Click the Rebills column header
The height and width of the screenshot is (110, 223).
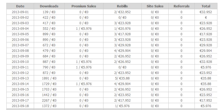click(122, 6)
